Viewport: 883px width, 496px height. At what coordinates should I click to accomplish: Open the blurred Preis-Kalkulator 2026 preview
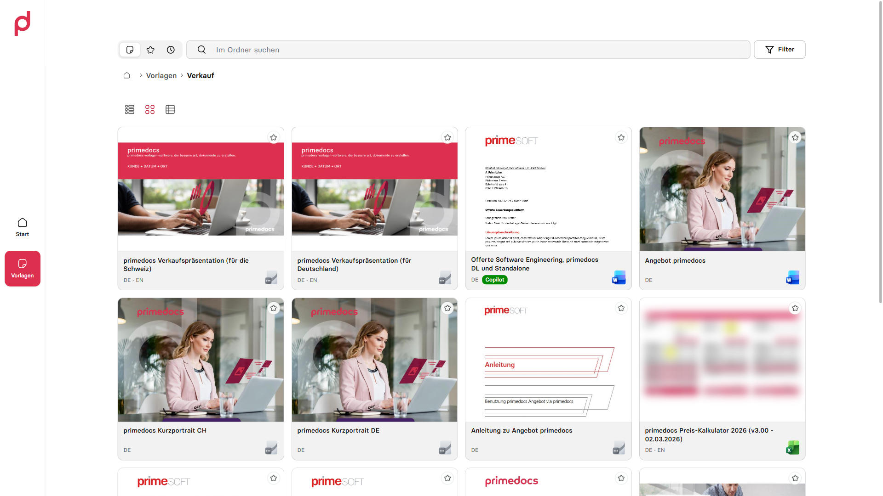coord(722,360)
